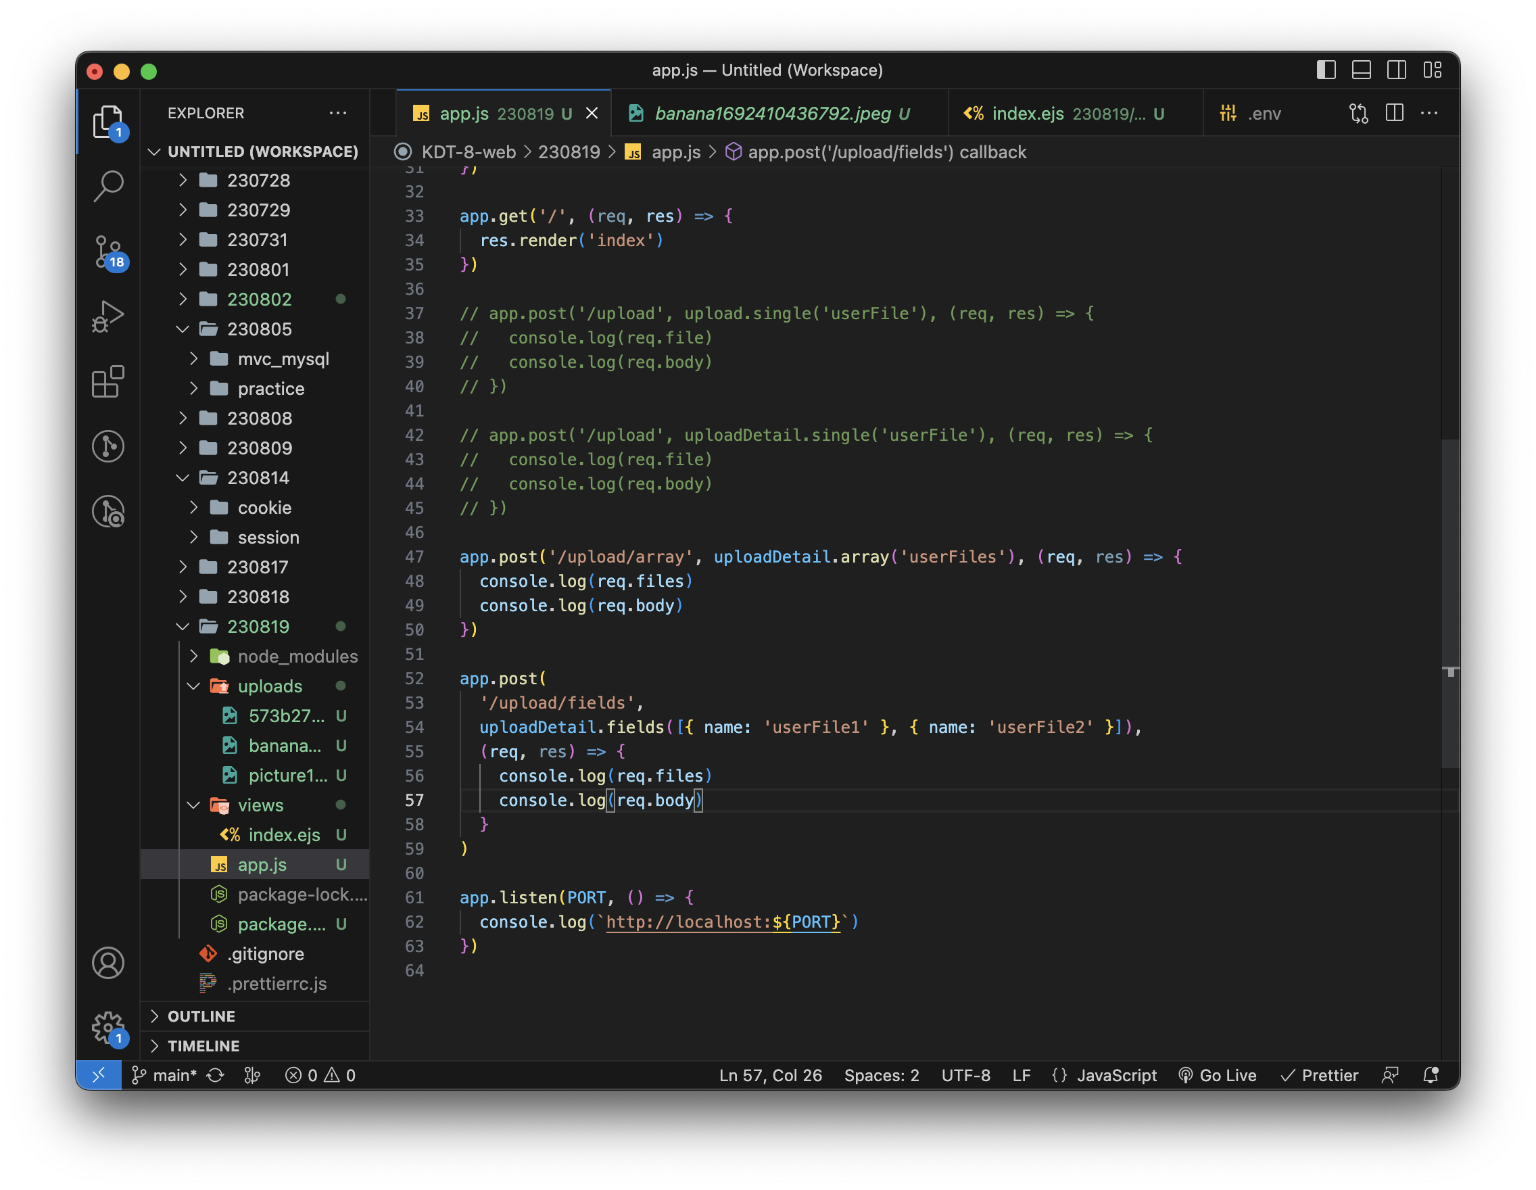1536x1190 pixels.
Task: Expand the 230728 folder
Action: [x=256, y=181]
